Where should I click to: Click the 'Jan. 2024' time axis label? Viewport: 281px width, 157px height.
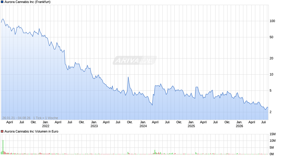143,124
